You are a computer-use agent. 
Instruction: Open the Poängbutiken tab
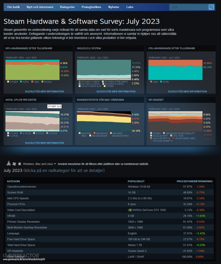click(91, 7)
